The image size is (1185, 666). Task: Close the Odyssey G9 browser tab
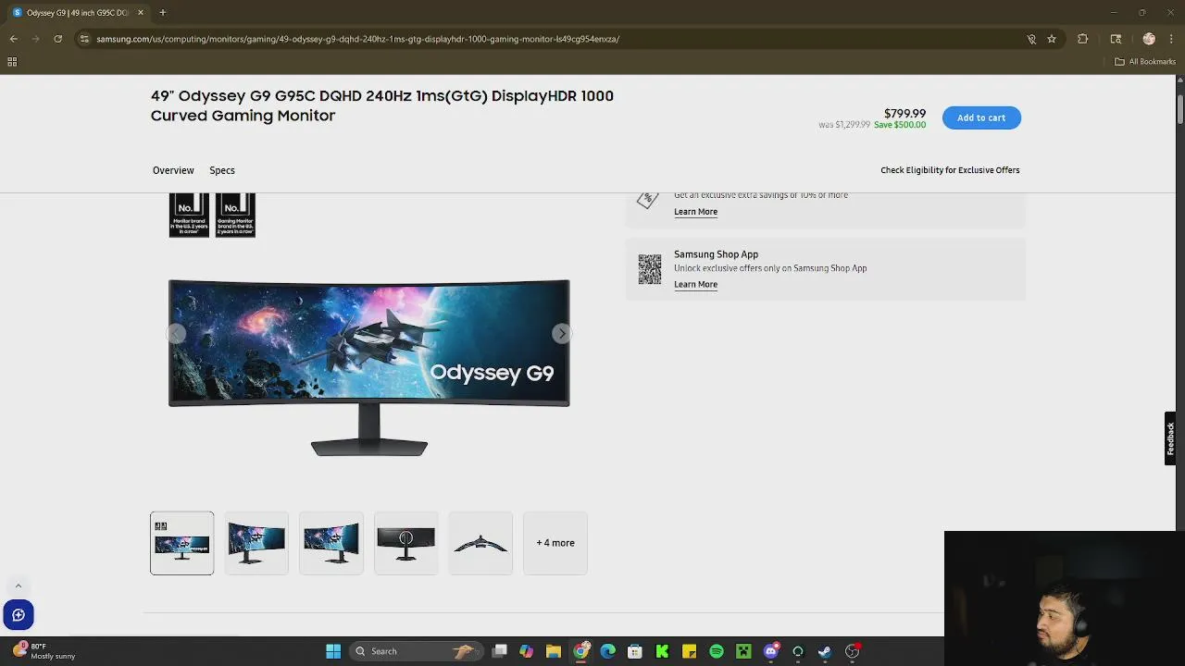pos(141,12)
